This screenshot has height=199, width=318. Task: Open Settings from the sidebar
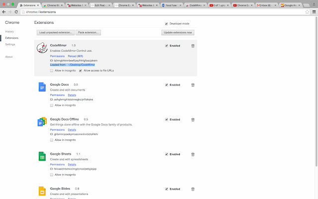coord(10,44)
